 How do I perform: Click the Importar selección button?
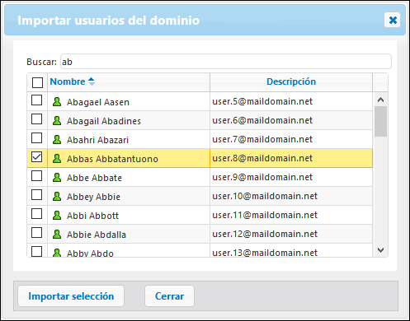(x=71, y=296)
